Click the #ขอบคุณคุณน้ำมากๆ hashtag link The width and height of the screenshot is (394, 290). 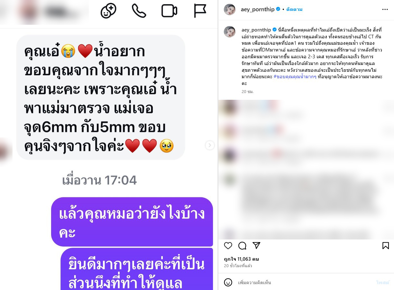(x=295, y=77)
